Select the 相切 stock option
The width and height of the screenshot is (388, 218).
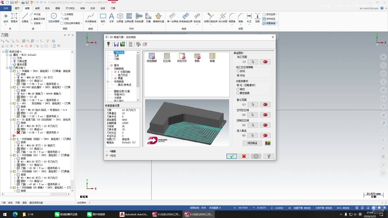tap(238, 89)
